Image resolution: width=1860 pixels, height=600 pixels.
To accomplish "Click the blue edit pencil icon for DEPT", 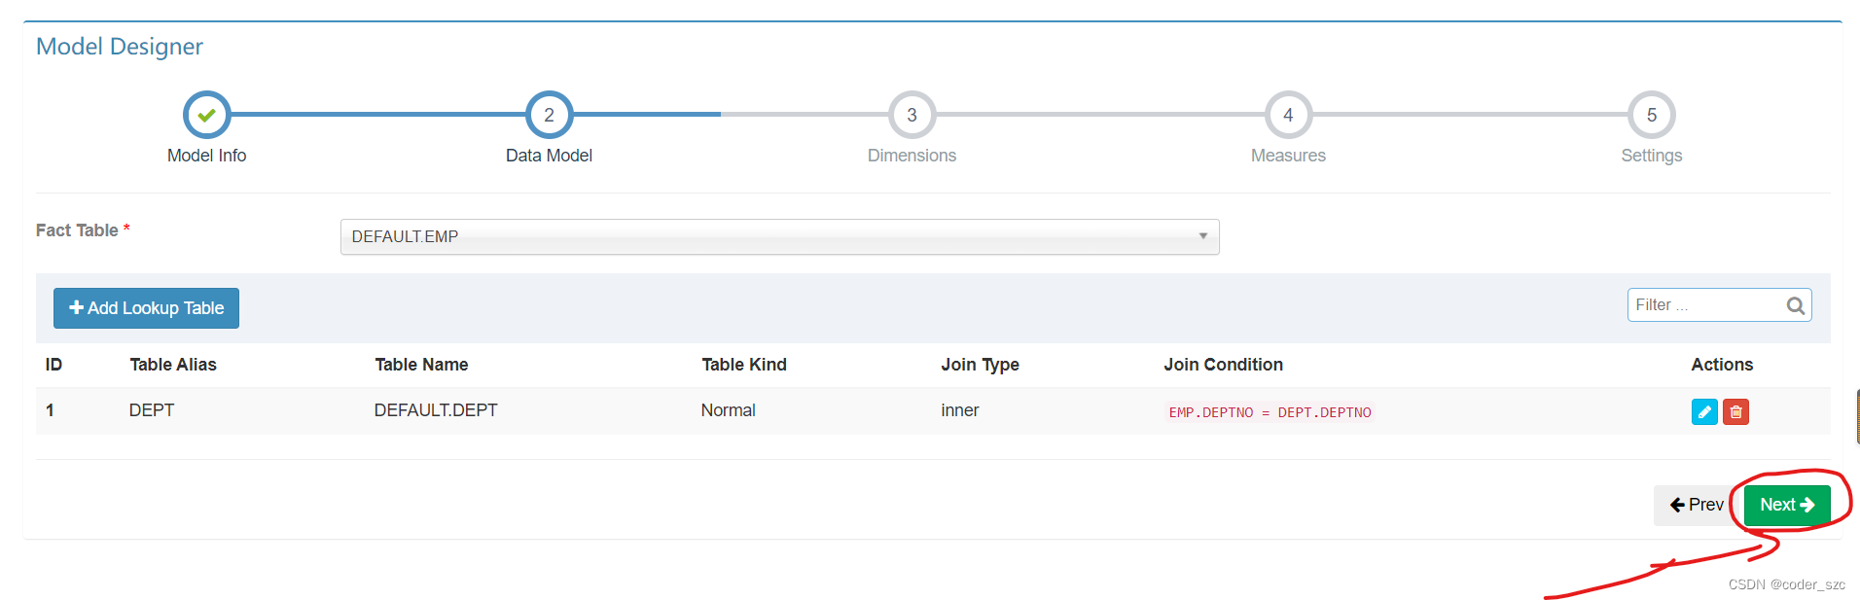I will [1704, 412].
